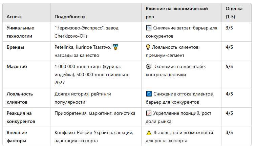Click the Внешние факторы row label
This screenshot has width=255, height=150.
(17, 137)
